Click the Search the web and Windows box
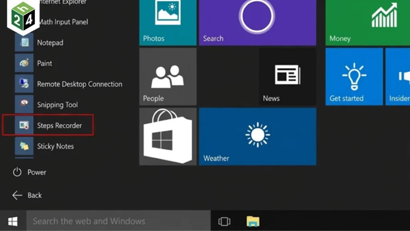Viewport: 410px width, 231px height. click(118, 221)
